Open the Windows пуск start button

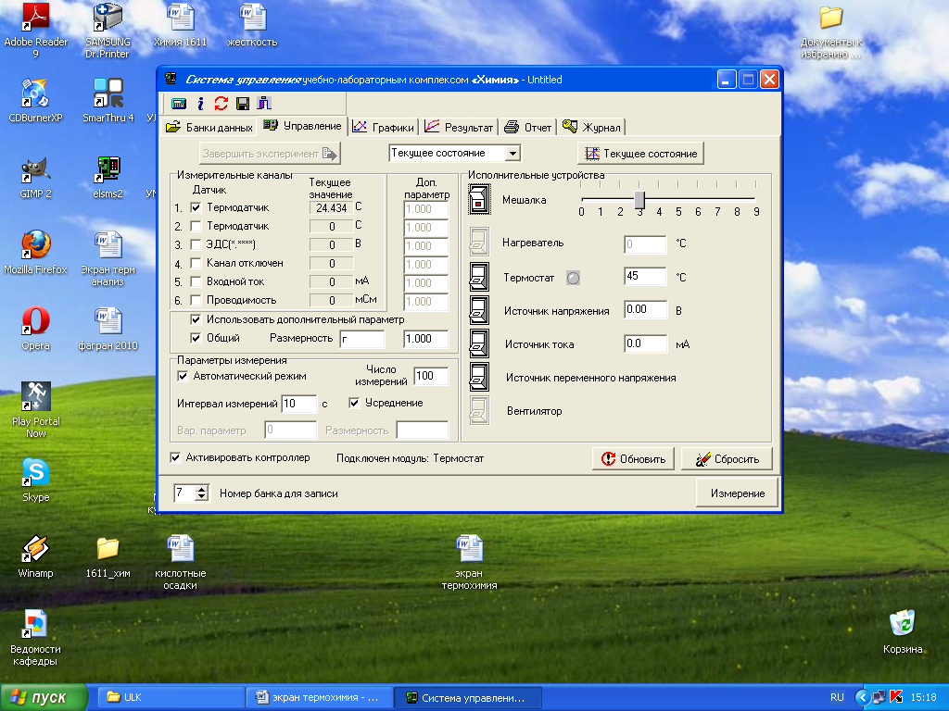pos(44,698)
